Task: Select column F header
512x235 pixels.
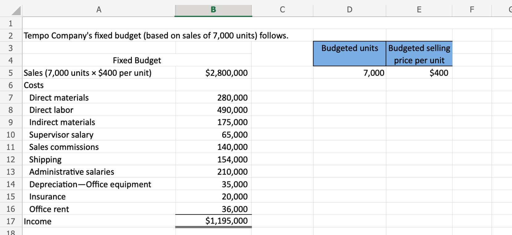Action: tap(472, 10)
